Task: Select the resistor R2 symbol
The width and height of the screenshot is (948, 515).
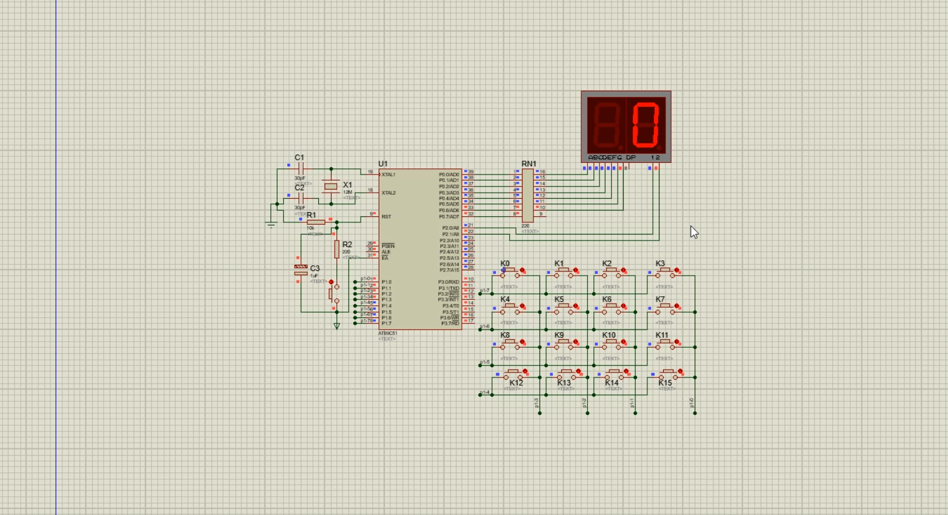Action: pos(336,248)
